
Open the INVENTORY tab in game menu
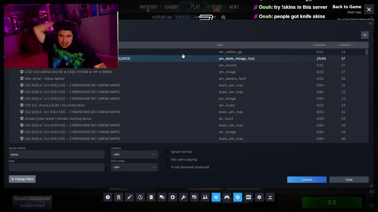coord(148,7)
